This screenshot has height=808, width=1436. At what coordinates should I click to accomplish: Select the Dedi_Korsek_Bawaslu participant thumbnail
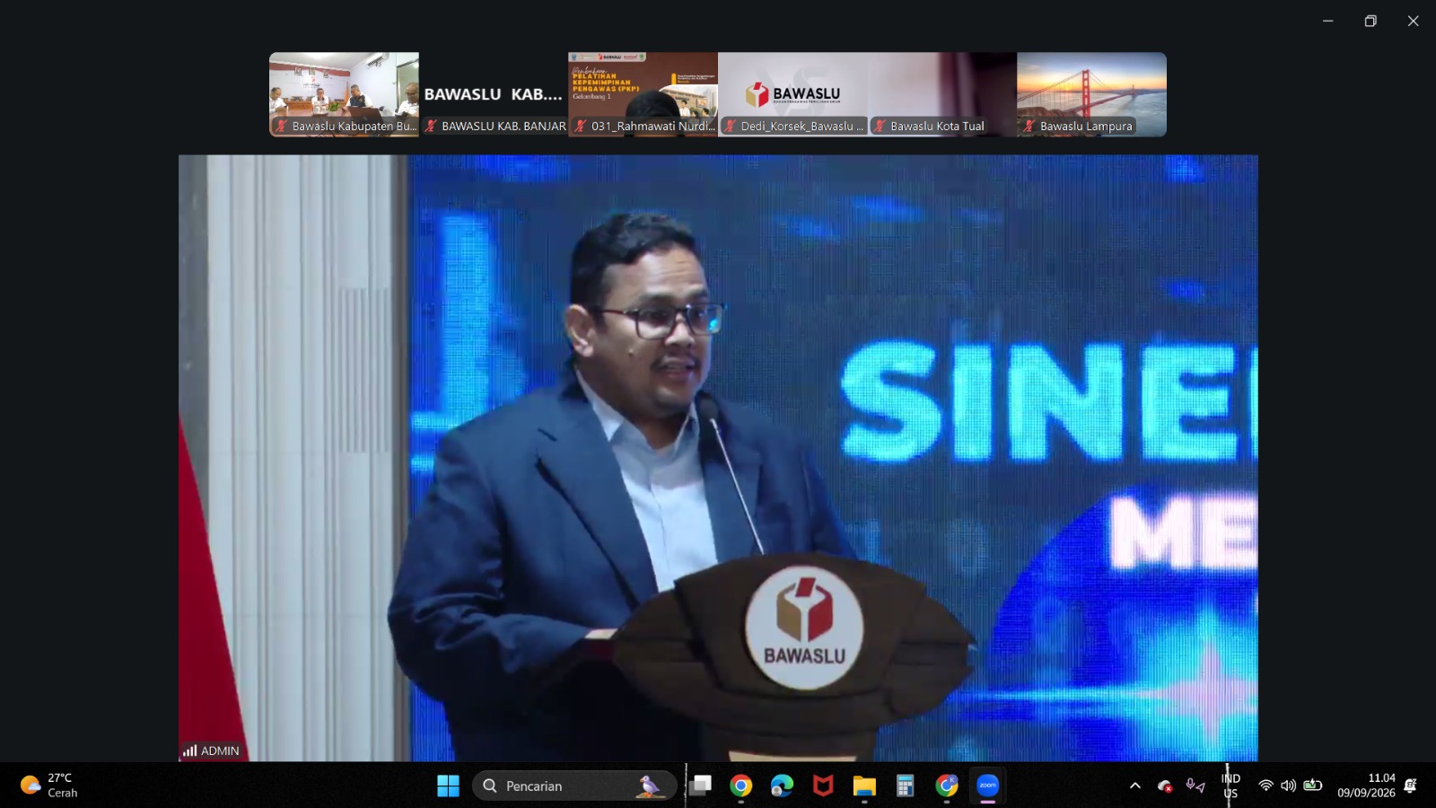[792, 94]
